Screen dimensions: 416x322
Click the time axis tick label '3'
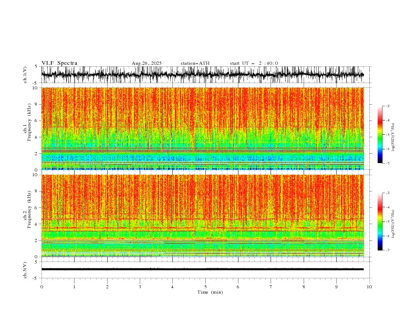[x=140, y=287]
